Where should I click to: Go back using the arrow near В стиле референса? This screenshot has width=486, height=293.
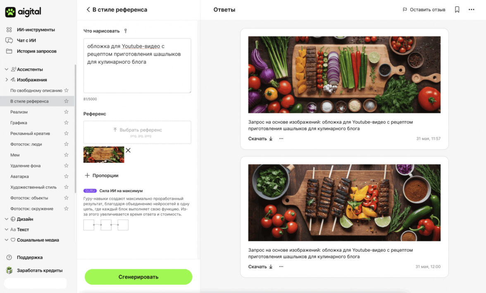[88, 9]
